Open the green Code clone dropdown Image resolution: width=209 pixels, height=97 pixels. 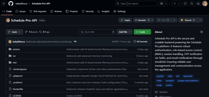[142, 32]
